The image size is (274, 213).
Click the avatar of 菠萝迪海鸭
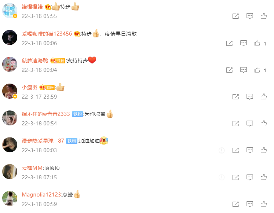coord(10,64)
